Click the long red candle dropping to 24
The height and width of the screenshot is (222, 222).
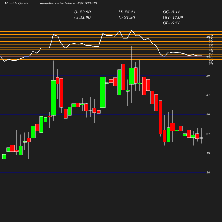[160, 117]
